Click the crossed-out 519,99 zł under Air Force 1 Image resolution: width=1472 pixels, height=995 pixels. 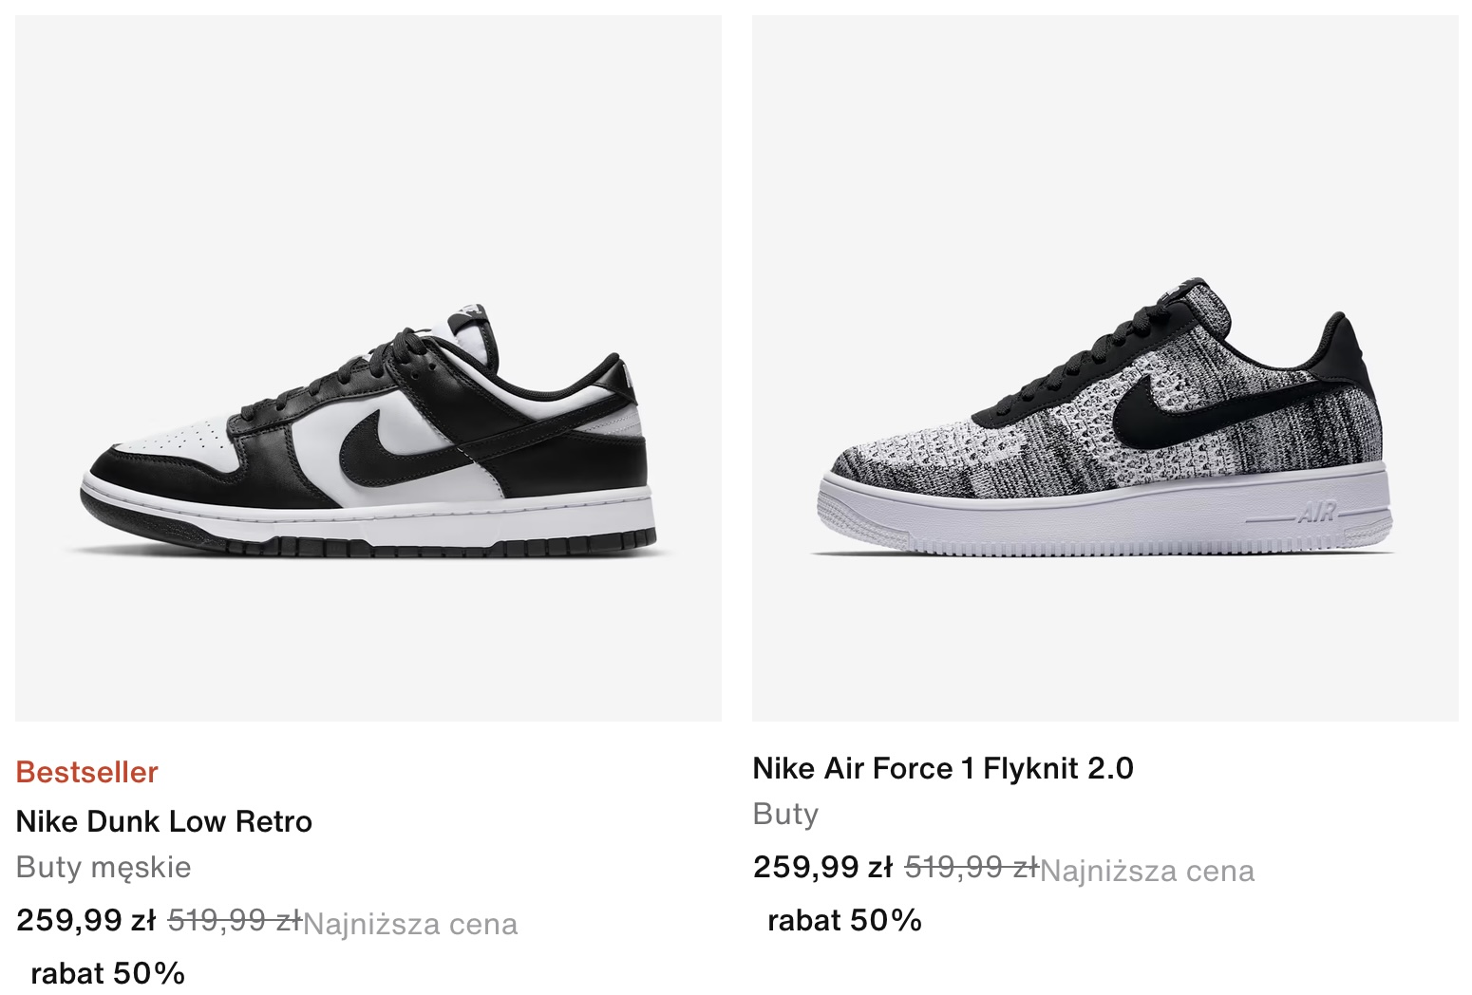pyautogui.click(x=972, y=867)
